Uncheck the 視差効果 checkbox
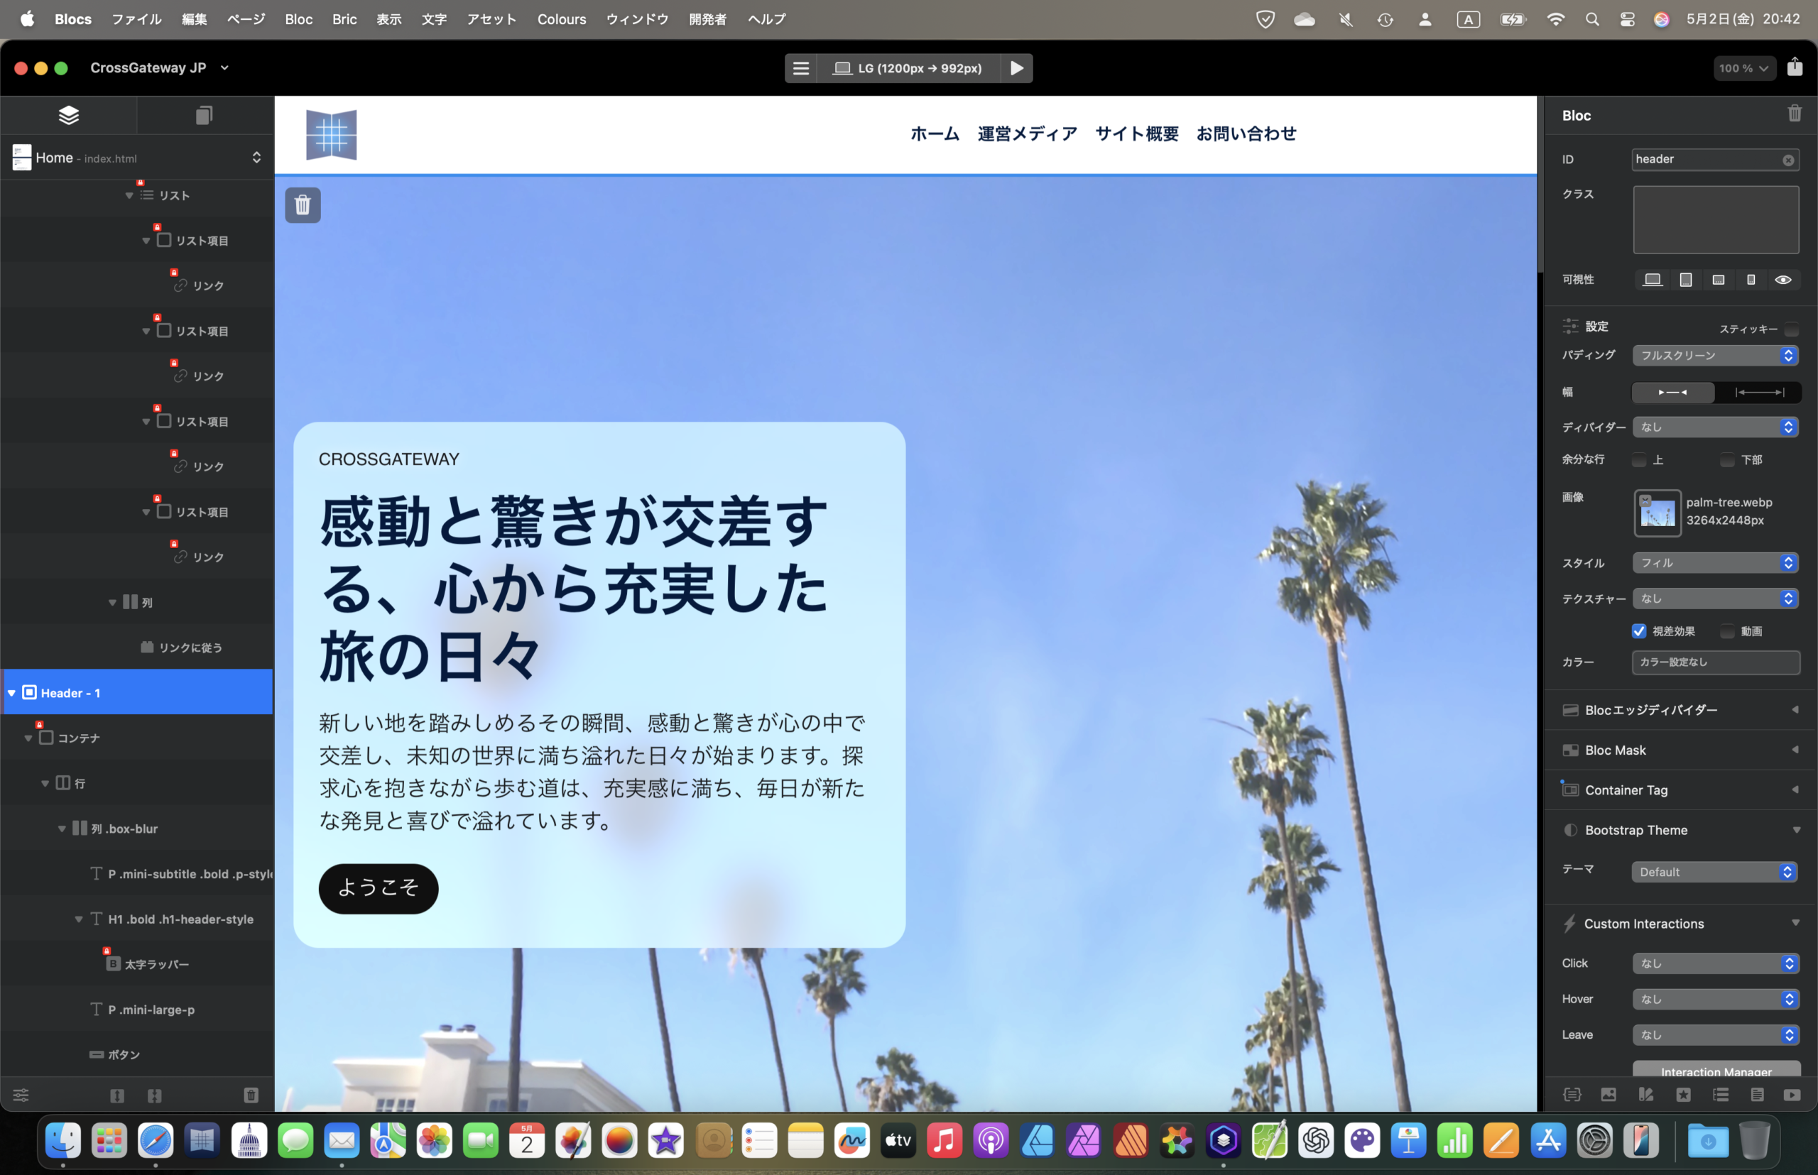The height and width of the screenshot is (1175, 1818). 1638,631
